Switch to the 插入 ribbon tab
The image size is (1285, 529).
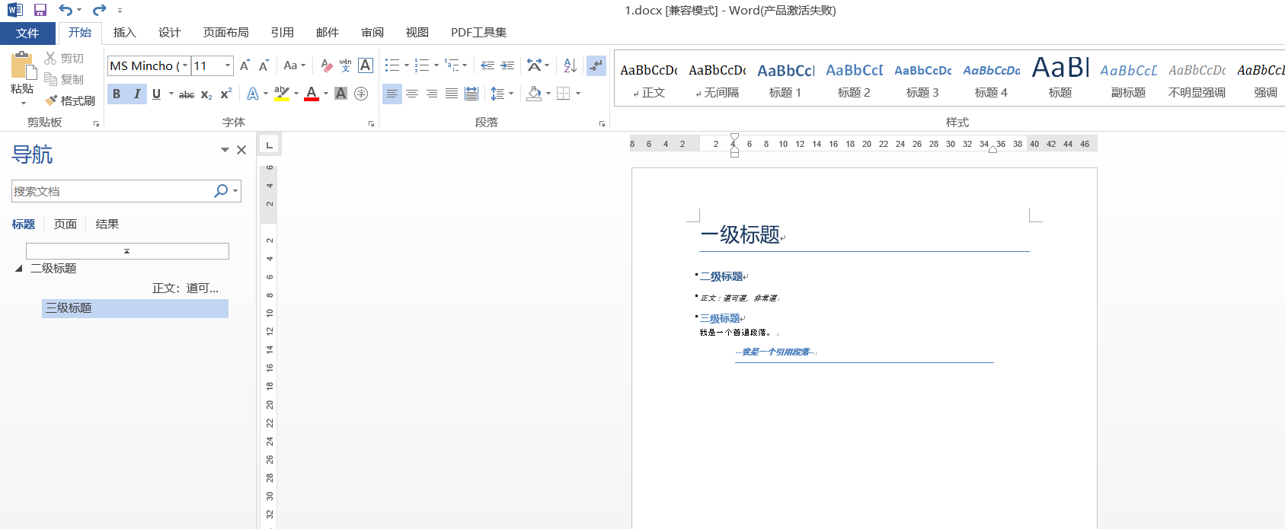point(124,33)
